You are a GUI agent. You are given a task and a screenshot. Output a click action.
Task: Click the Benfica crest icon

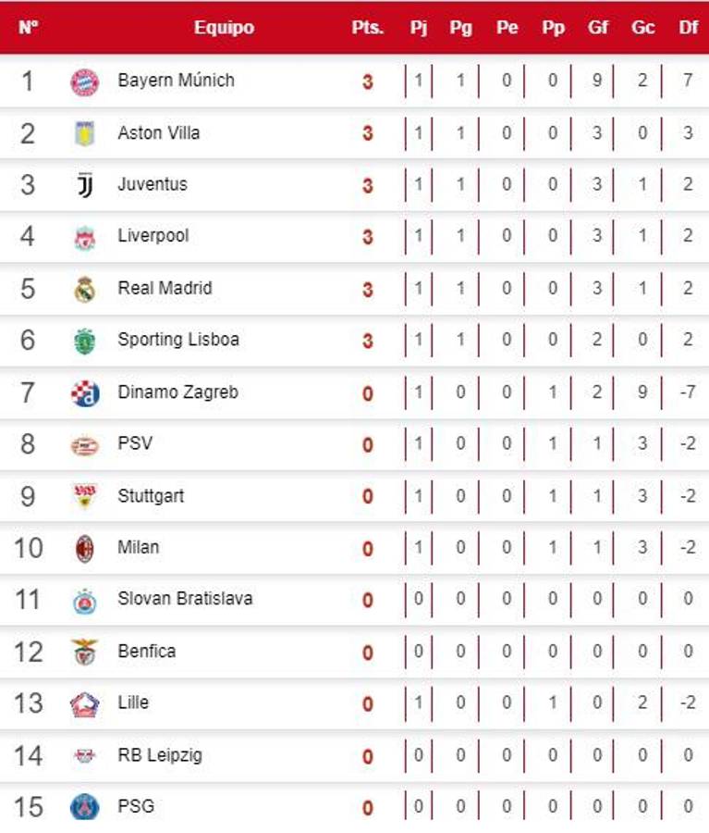[x=84, y=653]
